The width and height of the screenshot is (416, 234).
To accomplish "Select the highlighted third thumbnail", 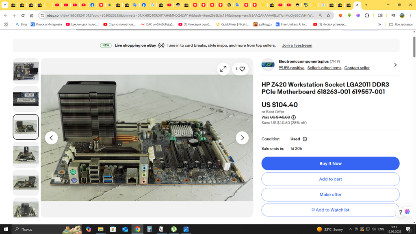I will (x=26, y=127).
